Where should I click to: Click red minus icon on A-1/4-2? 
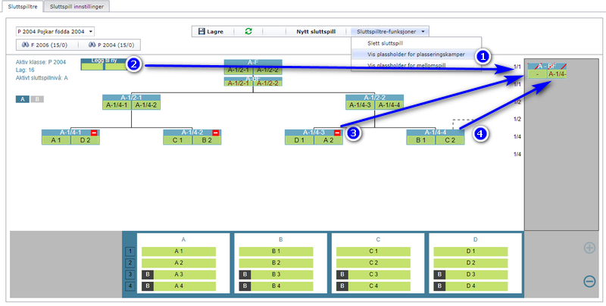click(216, 133)
